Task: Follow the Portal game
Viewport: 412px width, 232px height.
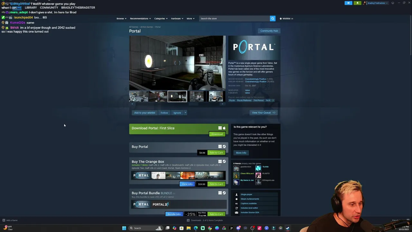Action: pos(164,113)
